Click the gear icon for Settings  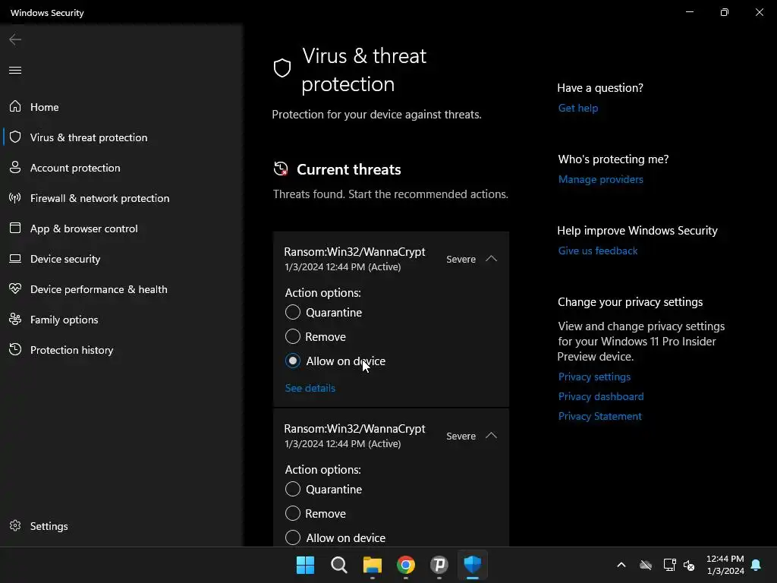coord(15,525)
